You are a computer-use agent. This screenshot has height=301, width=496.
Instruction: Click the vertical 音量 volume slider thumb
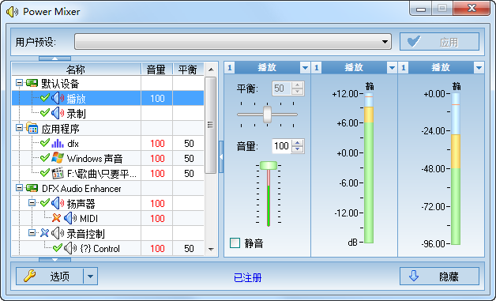click(x=269, y=165)
